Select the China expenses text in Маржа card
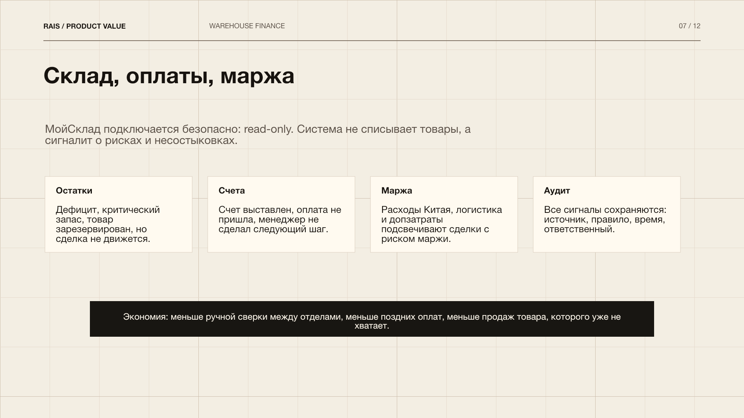The height and width of the screenshot is (418, 744). [x=441, y=224]
